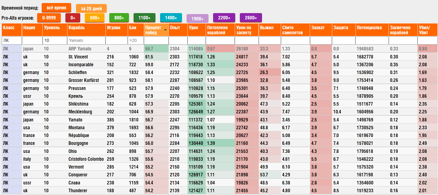Viewport: 438px width, 195px height.
Task: Enable the orange 500+ player filter
Action: [x=94, y=18]
